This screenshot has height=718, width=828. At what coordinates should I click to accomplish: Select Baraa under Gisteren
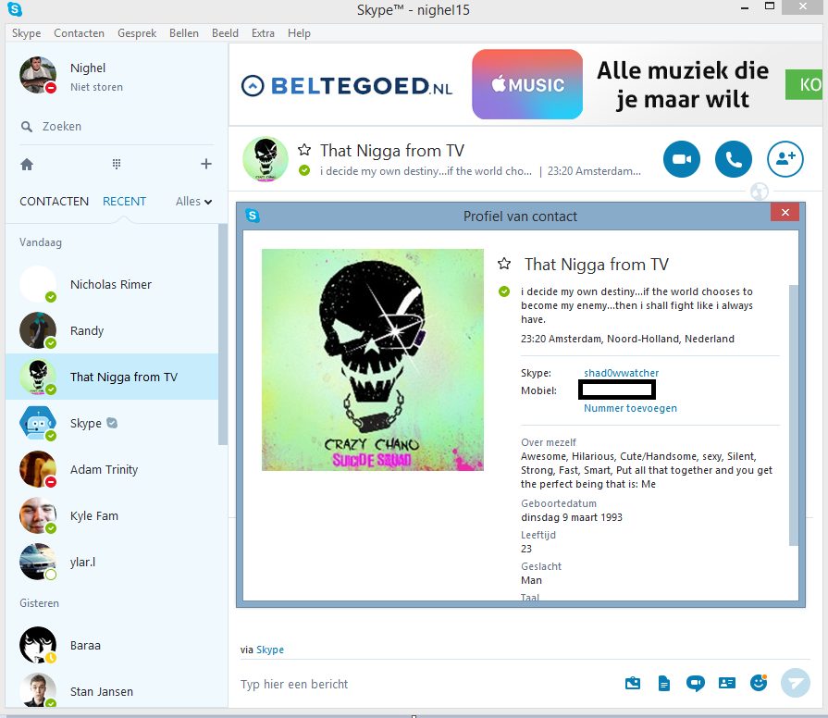111,645
